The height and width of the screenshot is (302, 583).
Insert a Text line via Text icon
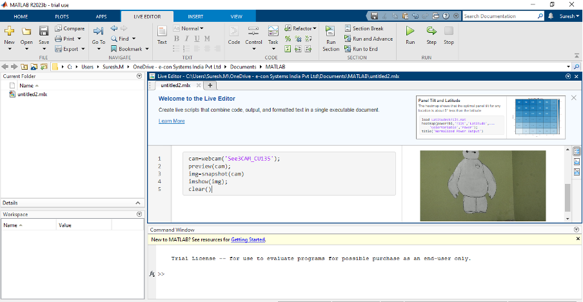[162, 31]
